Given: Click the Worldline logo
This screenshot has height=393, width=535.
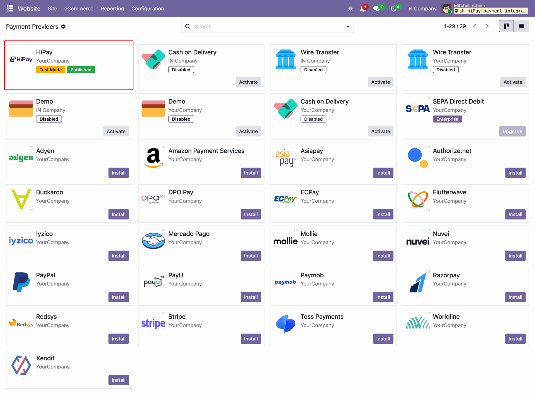Looking at the screenshot, I should (418, 323).
